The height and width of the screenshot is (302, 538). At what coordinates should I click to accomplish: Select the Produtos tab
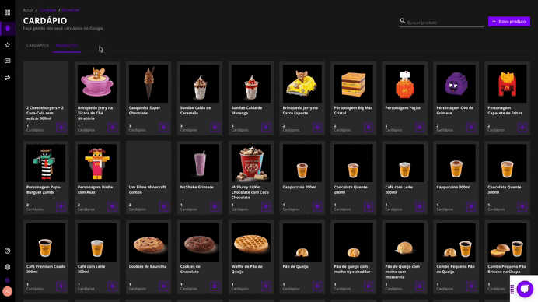67,46
